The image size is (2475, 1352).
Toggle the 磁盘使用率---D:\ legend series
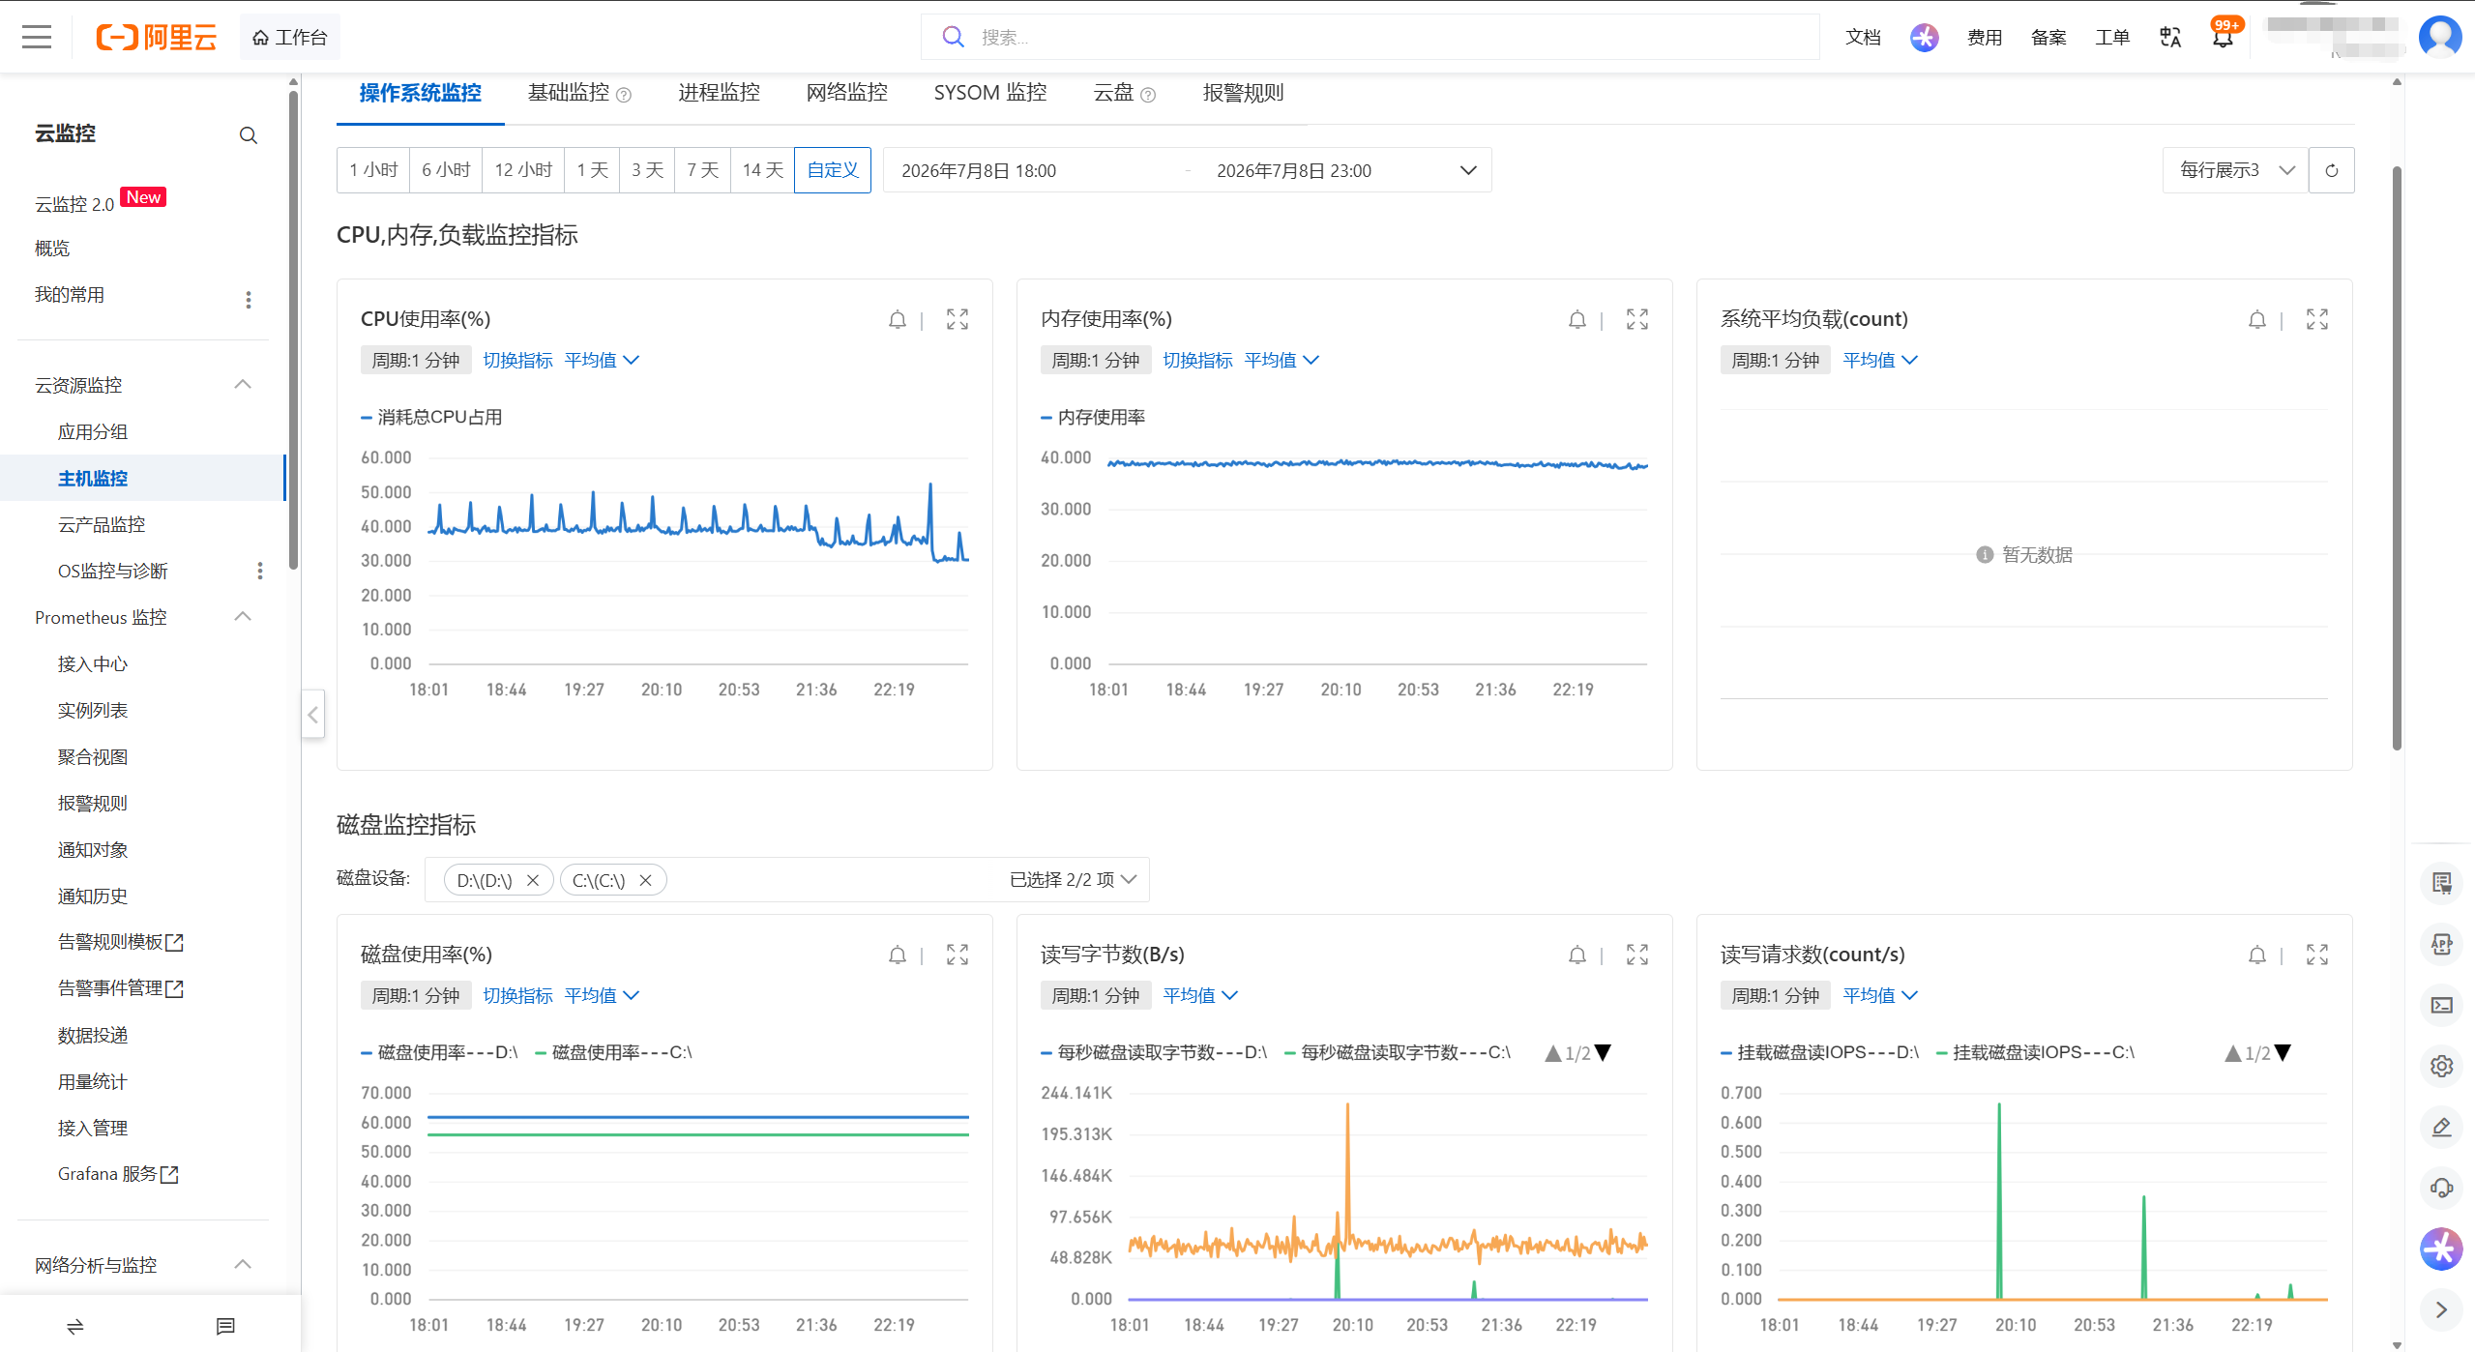pos(439,1052)
